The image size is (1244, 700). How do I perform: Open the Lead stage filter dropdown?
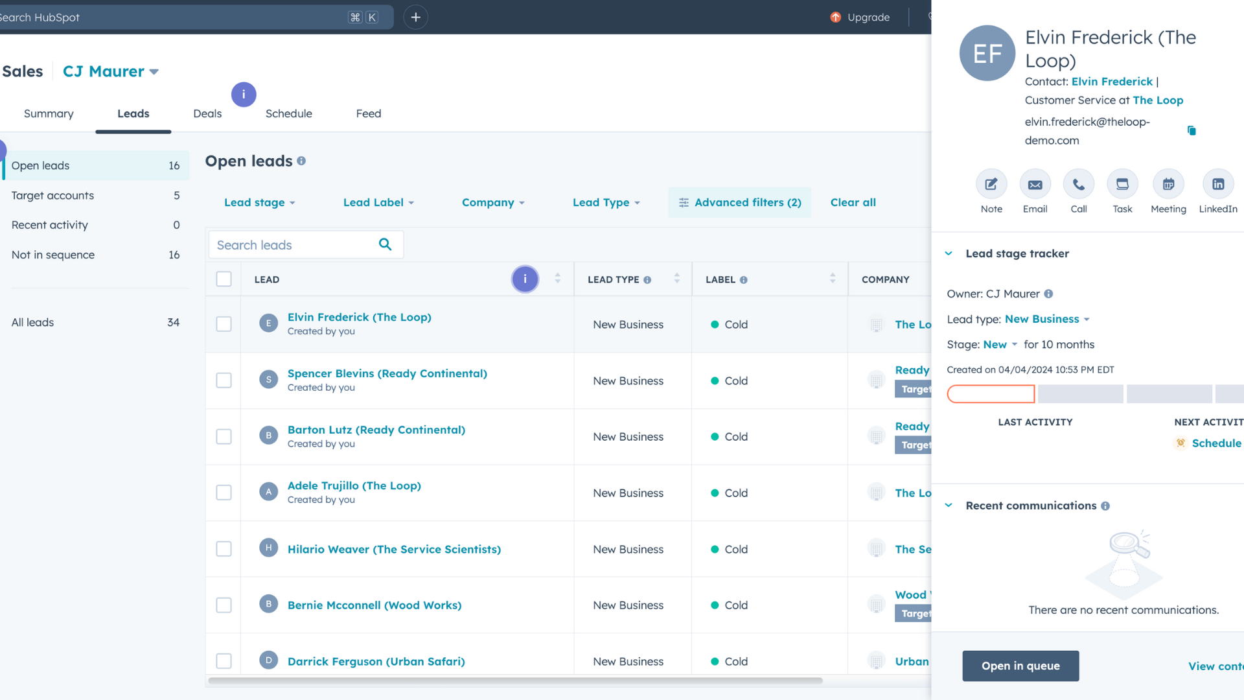click(x=259, y=203)
